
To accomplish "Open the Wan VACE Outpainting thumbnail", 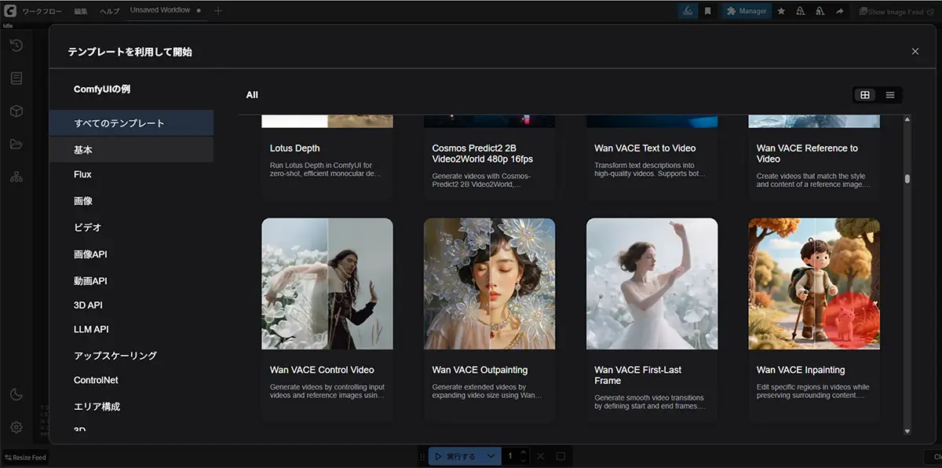I will (x=490, y=283).
